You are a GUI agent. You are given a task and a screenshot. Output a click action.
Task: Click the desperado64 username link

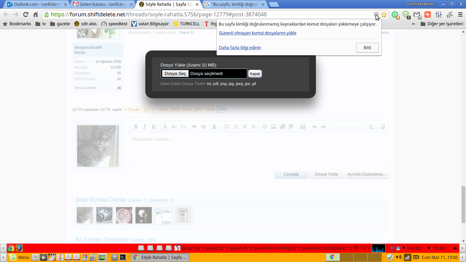coord(88,47)
